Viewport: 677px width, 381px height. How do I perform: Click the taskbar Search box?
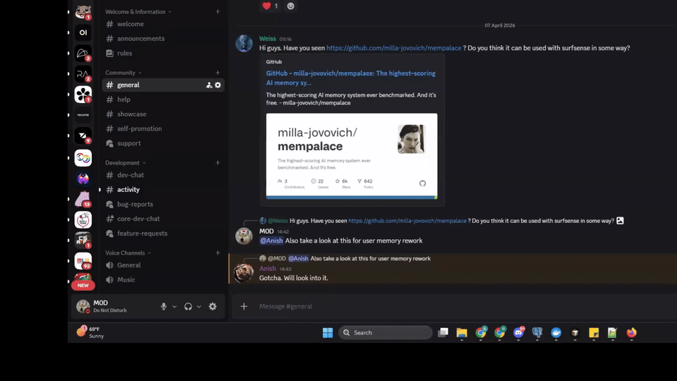385,332
